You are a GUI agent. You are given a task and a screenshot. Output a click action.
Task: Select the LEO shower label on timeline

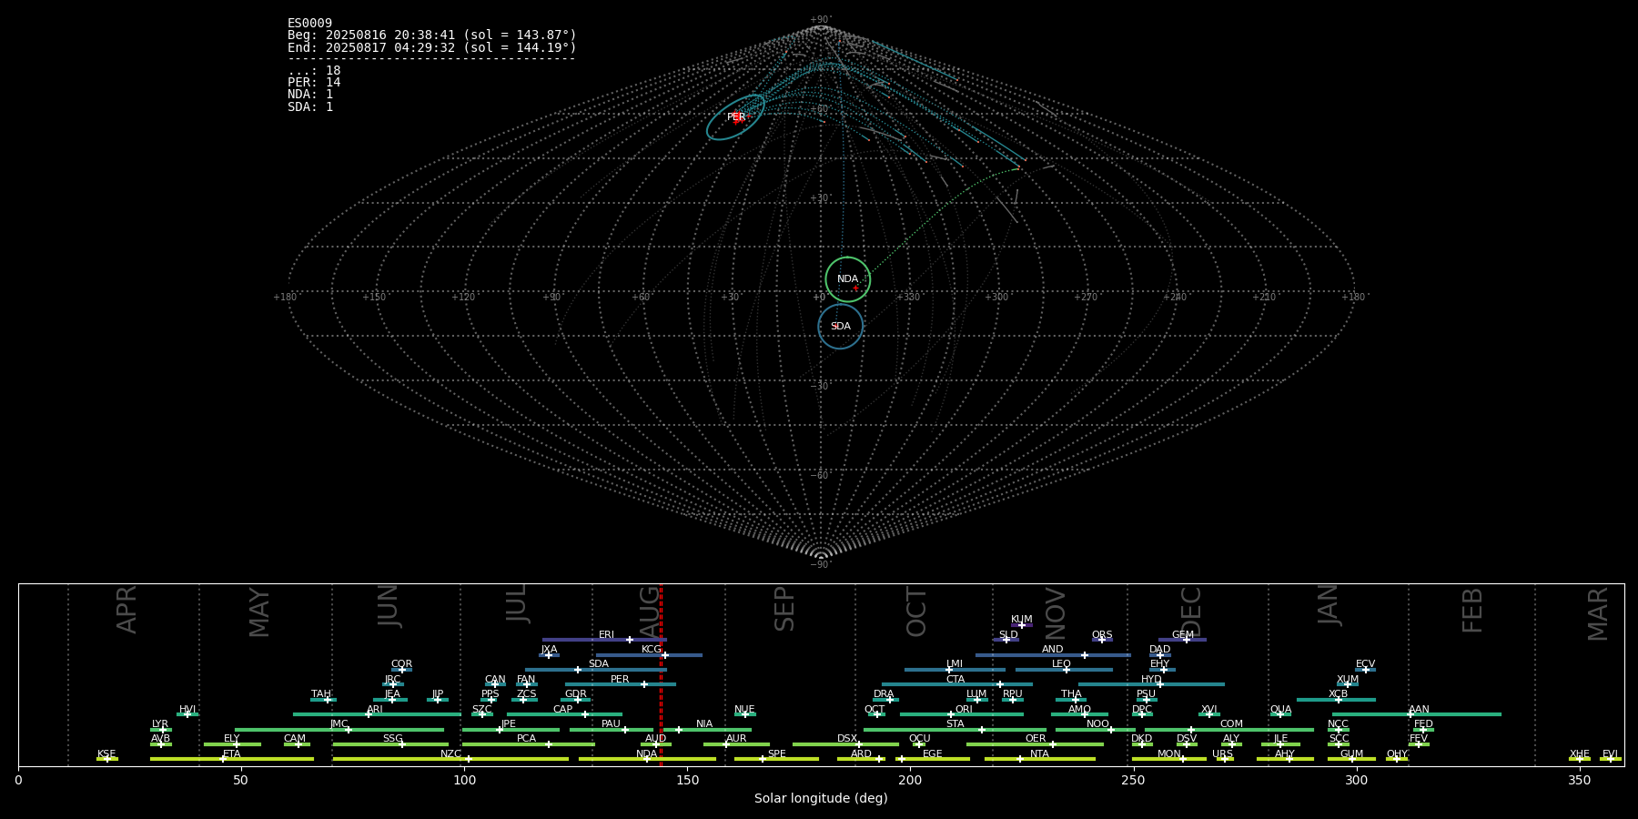click(x=1061, y=664)
